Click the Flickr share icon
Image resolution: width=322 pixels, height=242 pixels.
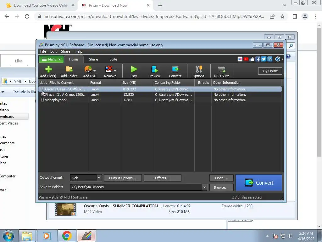pyautogui.click(x=240, y=59)
